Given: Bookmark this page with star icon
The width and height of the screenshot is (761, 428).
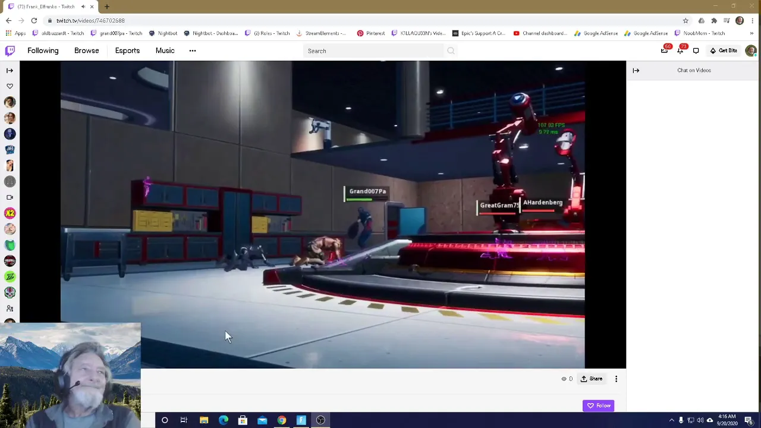Looking at the screenshot, I should 685,20.
